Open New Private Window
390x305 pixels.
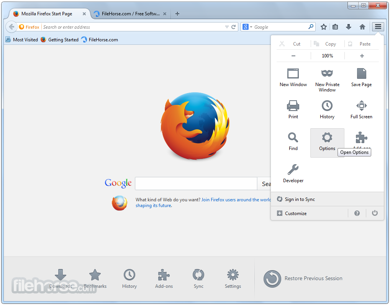click(327, 80)
